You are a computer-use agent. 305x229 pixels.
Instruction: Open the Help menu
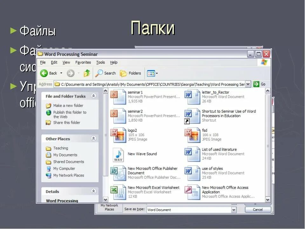coord(114,62)
